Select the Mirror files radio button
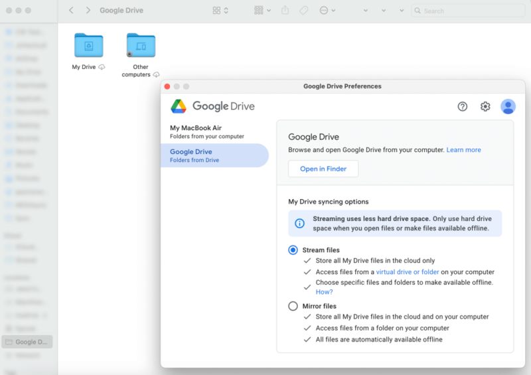The height and width of the screenshot is (375, 531). 293,306
